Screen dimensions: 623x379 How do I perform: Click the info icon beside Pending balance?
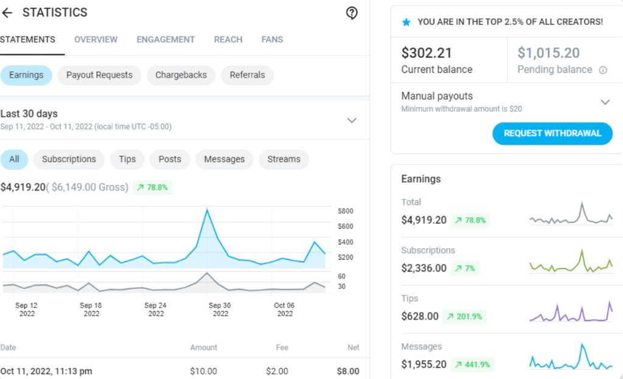pos(602,69)
